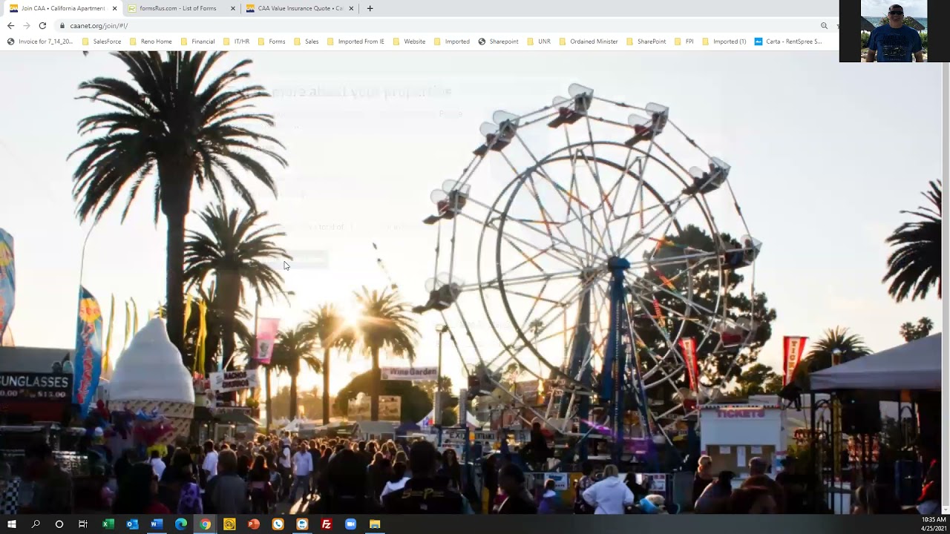Open the Sales bookmark folder
This screenshot has height=534, width=950.
point(306,42)
